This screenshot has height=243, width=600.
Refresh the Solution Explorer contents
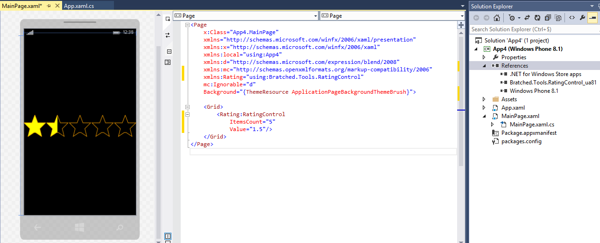click(x=537, y=18)
